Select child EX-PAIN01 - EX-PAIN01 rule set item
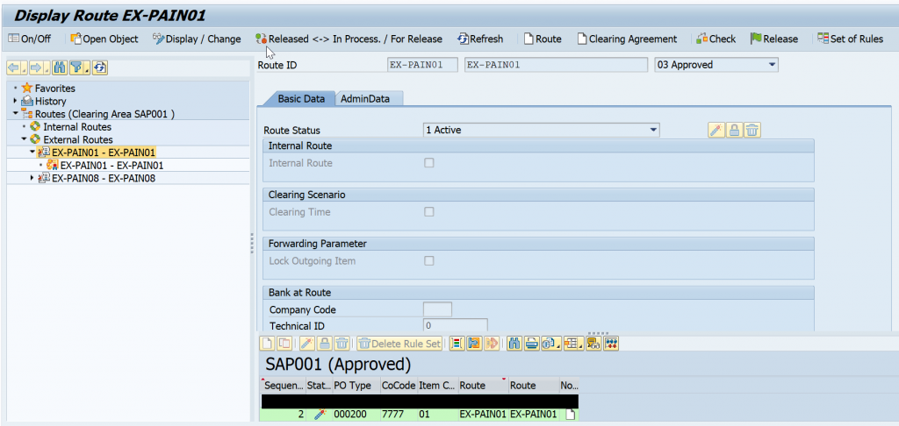This screenshot has width=899, height=426. (111, 166)
